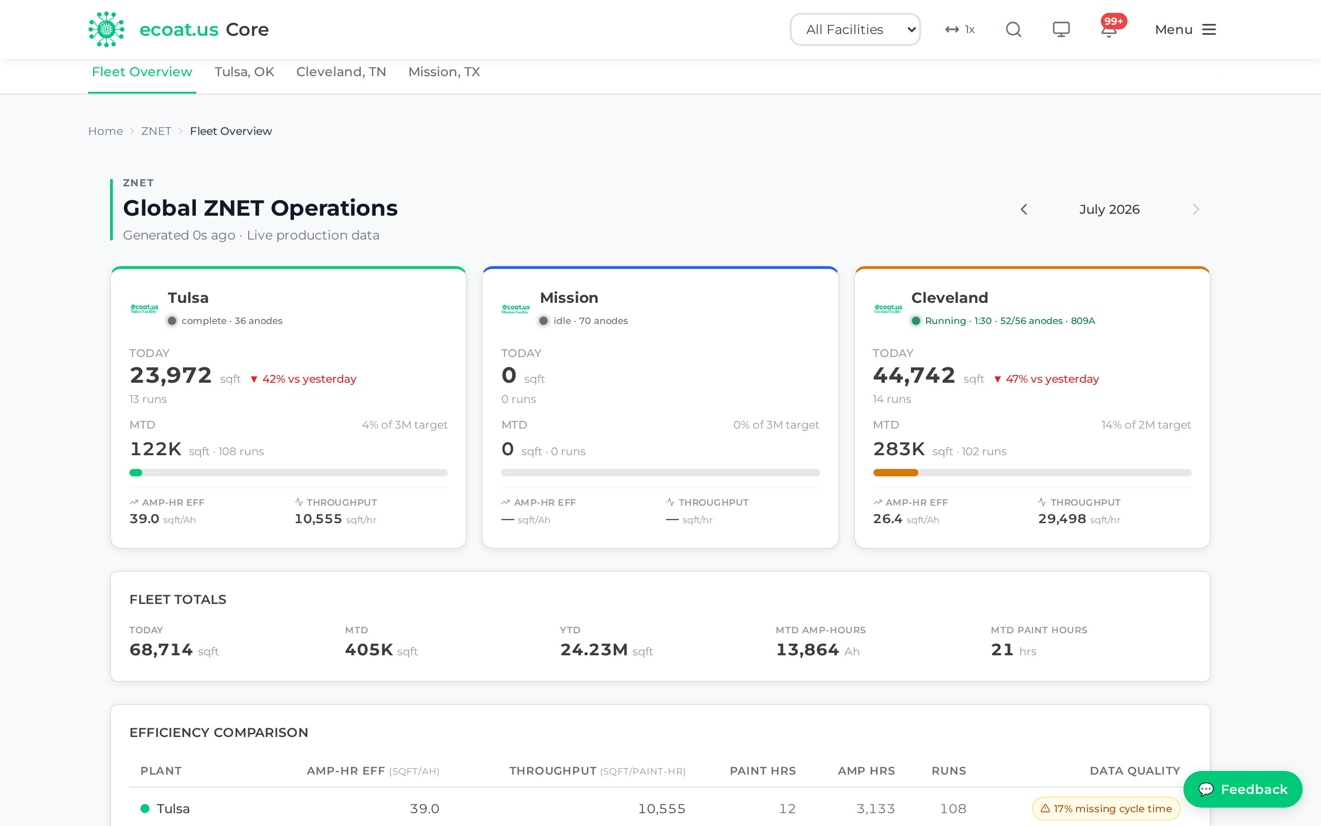
Task: Click the ZNET breadcrumb link
Action: tap(156, 131)
